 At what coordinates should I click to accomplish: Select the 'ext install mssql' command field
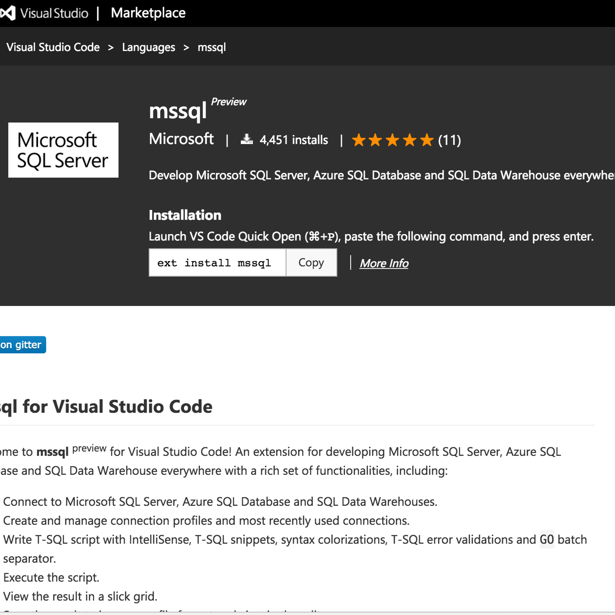[x=218, y=263]
